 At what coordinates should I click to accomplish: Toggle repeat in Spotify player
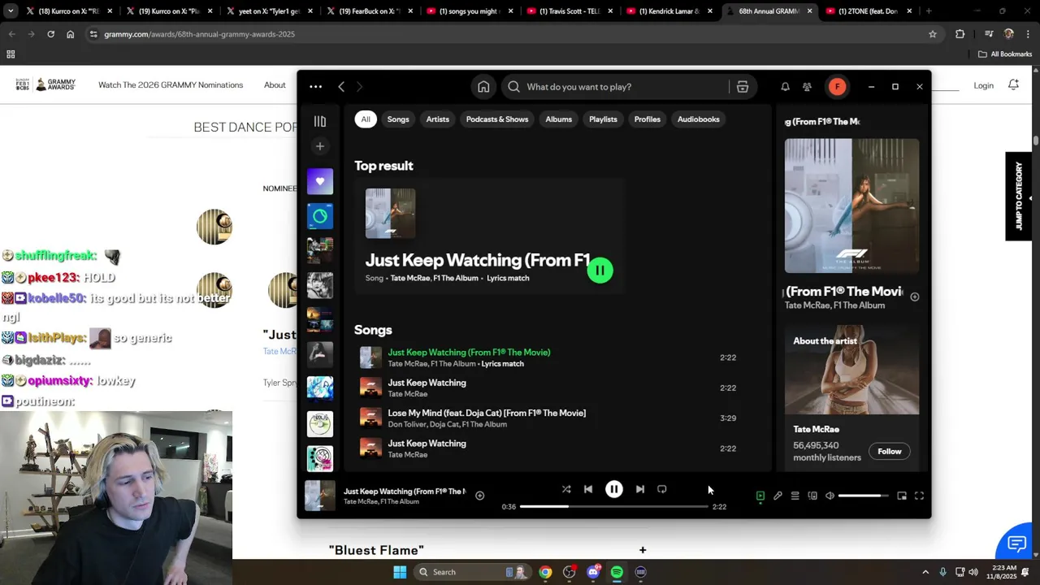662,489
